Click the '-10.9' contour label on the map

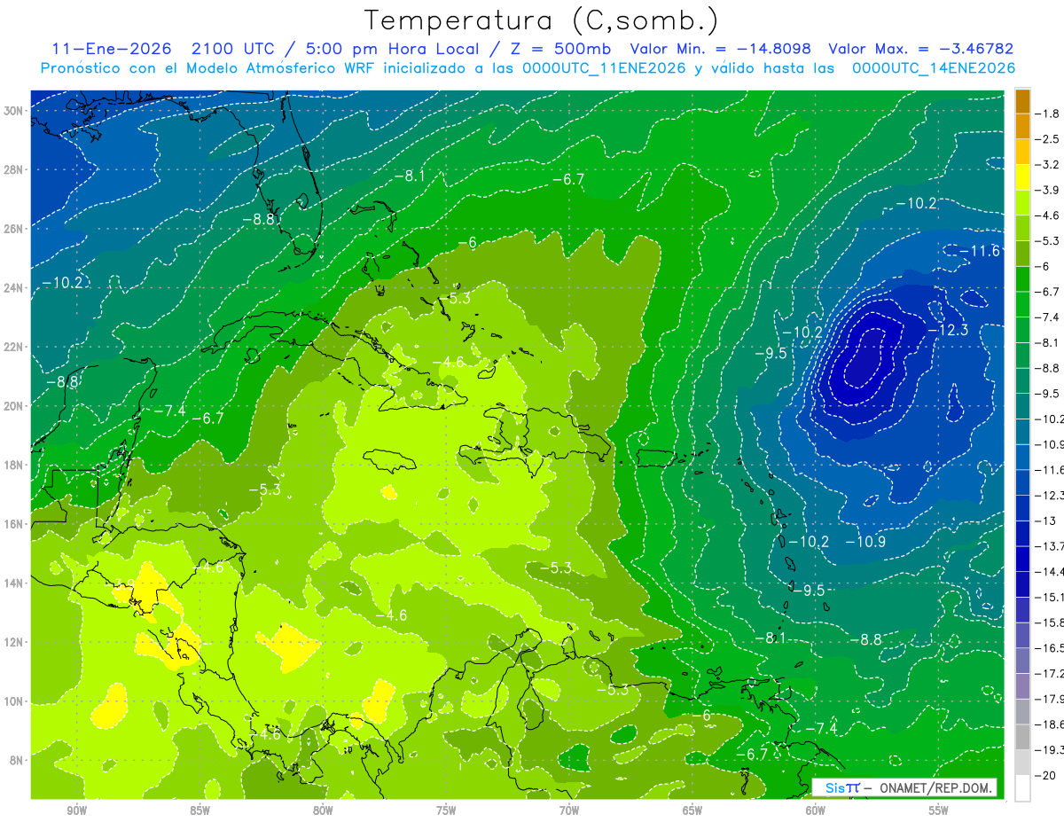pyautogui.click(x=865, y=542)
